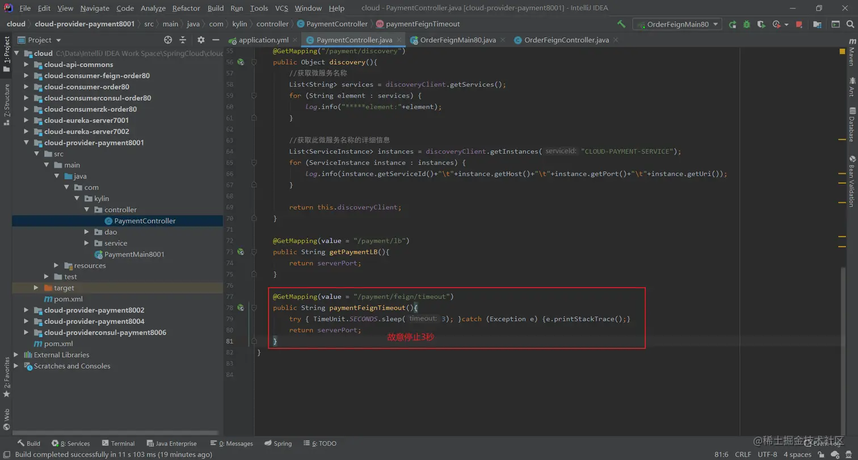Collapse the controller package folder
The width and height of the screenshot is (858, 460).
[86, 209]
